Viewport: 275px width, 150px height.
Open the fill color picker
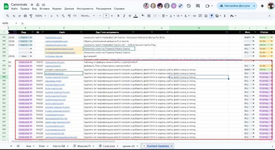[x=143, y=16]
